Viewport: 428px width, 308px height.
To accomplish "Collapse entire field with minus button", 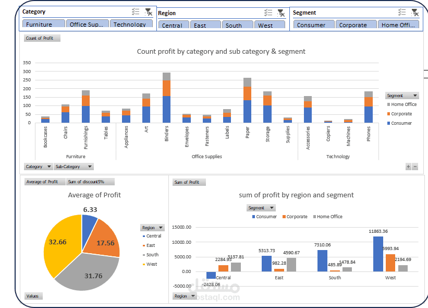I will point(415,167).
